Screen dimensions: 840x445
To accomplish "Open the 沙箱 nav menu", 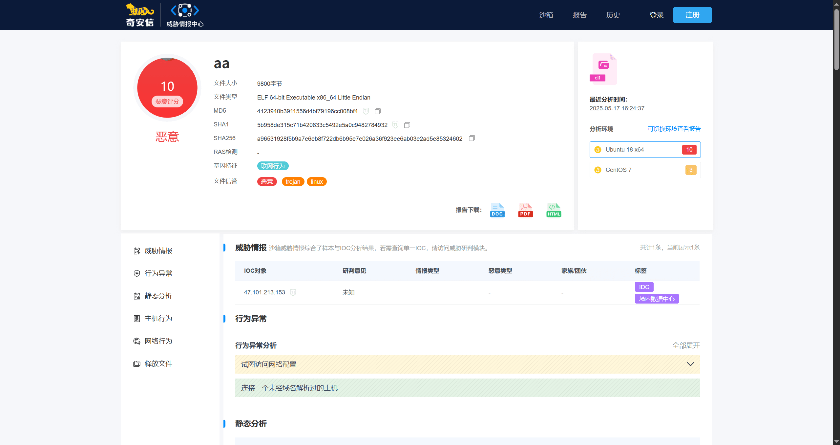I will (546, 15).
